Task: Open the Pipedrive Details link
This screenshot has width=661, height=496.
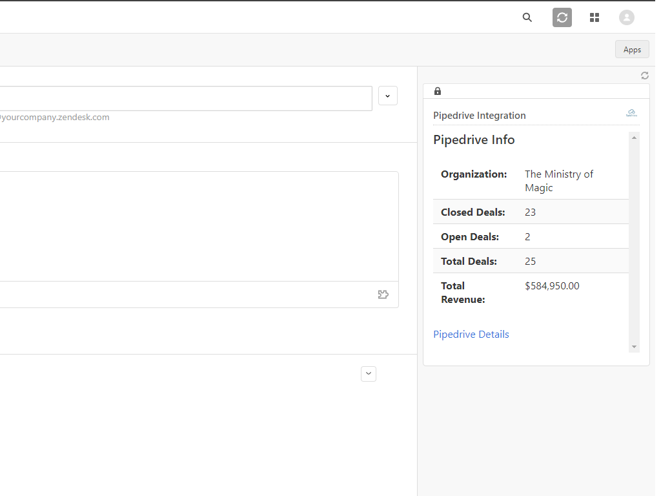Action: pyautogui.click(x=471, y=335)
